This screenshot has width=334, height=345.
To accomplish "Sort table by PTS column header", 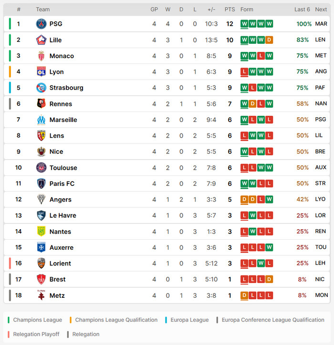I will click(230, 10).
